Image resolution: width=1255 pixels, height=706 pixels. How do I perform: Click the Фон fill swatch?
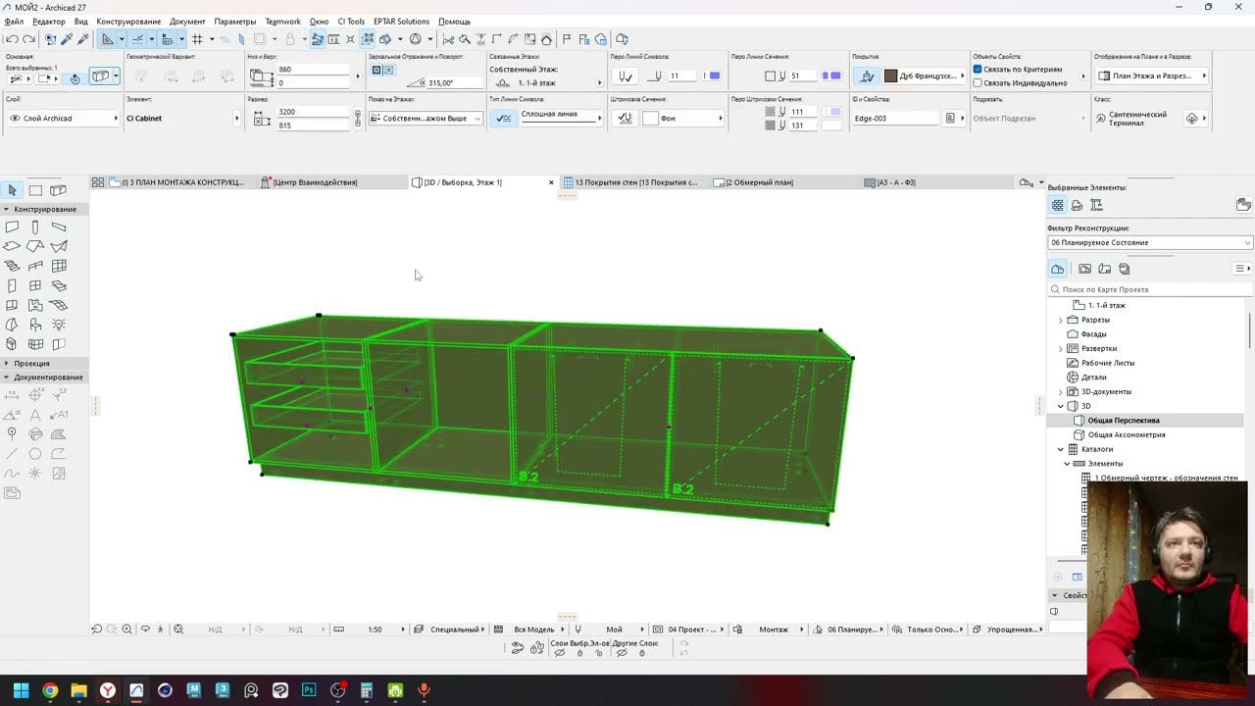click(x=650, y=118)
